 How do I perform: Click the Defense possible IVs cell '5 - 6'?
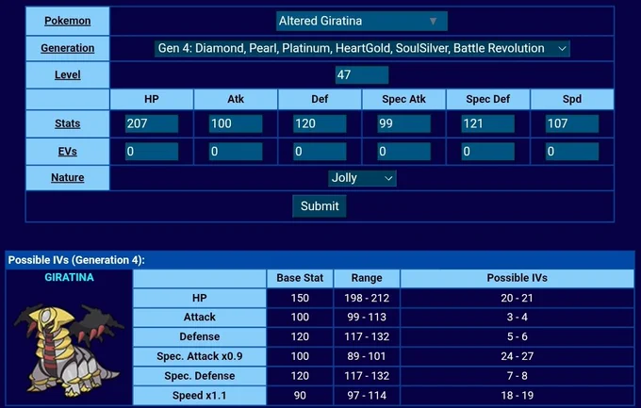(x=518, y=337)
